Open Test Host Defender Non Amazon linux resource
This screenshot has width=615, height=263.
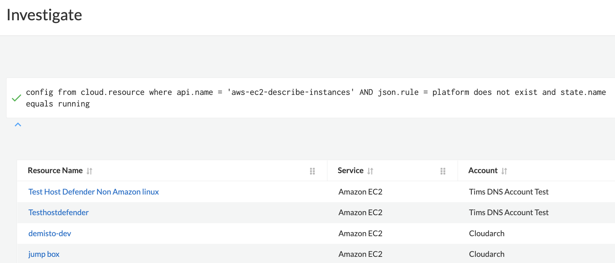[94, 192]
